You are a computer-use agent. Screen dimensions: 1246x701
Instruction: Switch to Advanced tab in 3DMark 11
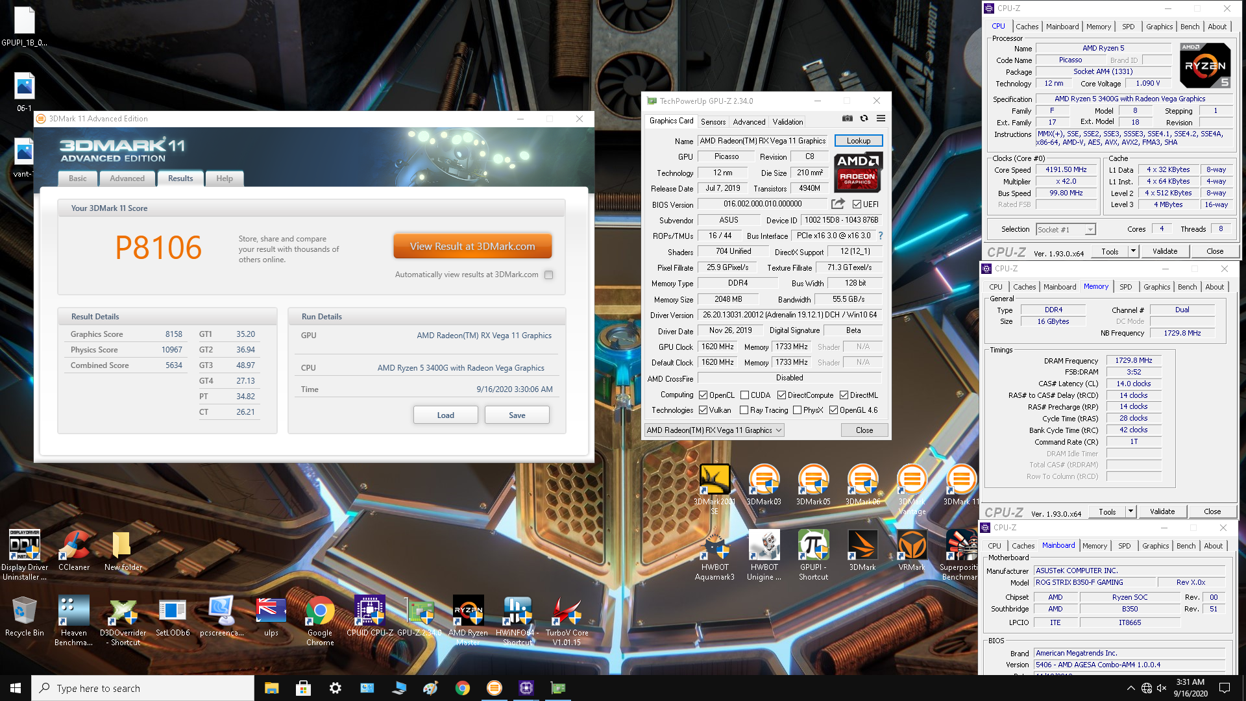point(127,178)
